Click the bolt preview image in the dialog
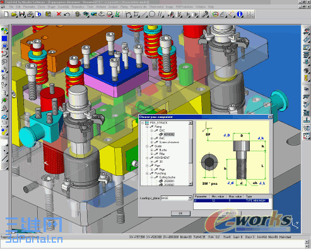This screenshot has width=311, height=249. pyautogui.click(x=233, y=156)
